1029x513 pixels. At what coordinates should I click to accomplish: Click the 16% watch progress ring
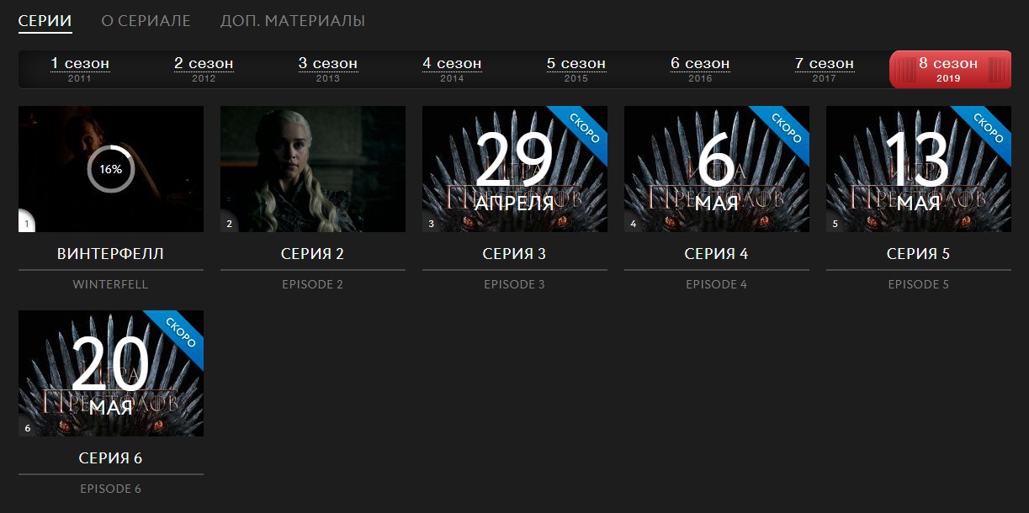coord(111,168)
